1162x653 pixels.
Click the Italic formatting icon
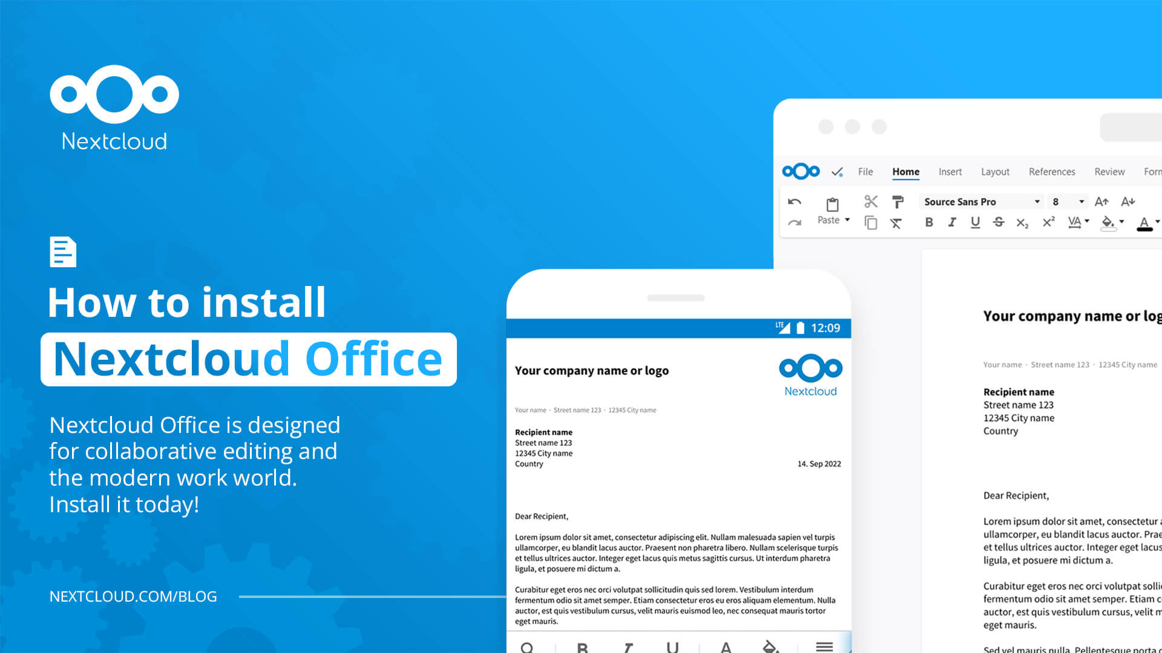click(x=952, y=223)
